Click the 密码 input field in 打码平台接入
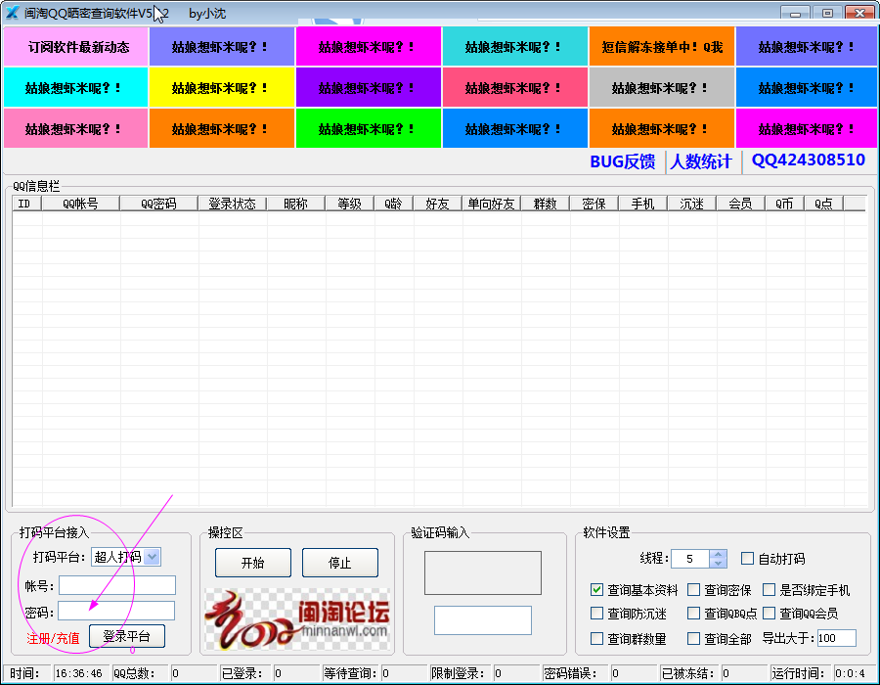This screenshot has width=880, height=685. (116, 611)
